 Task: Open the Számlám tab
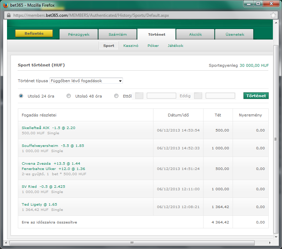click(117, 34)
